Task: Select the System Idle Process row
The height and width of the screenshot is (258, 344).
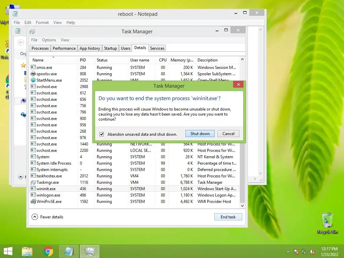Action: pos(134,163)
